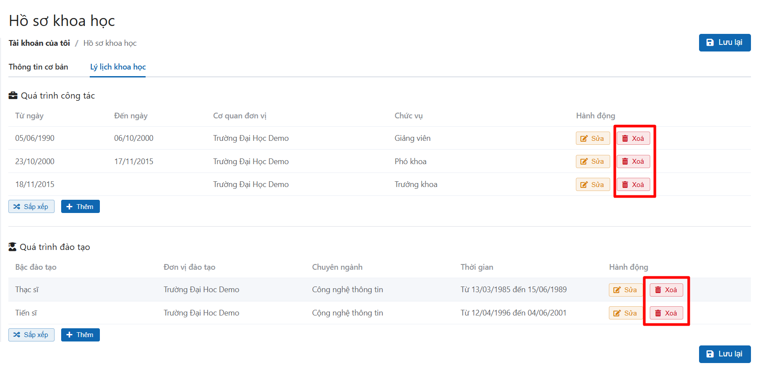758x389 pixels.
Task: Open Tài khoản của tôi breadcrumb link
Action: pos(39,43)
